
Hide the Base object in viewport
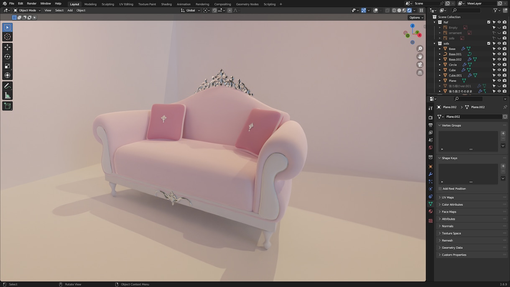[x=499, y=49]
